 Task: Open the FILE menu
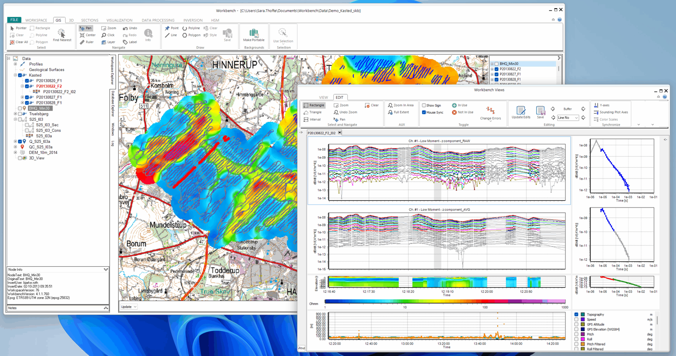tap(14, 20)
